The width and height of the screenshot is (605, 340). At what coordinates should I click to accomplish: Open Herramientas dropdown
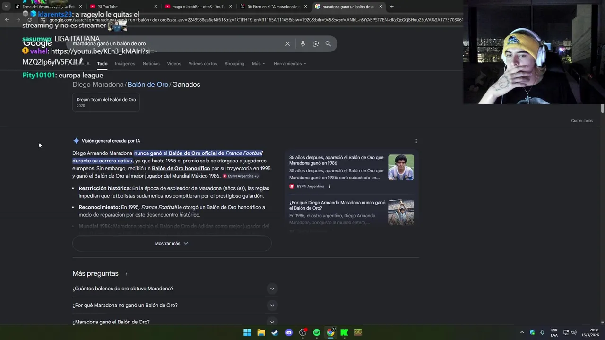click(290, 64)
